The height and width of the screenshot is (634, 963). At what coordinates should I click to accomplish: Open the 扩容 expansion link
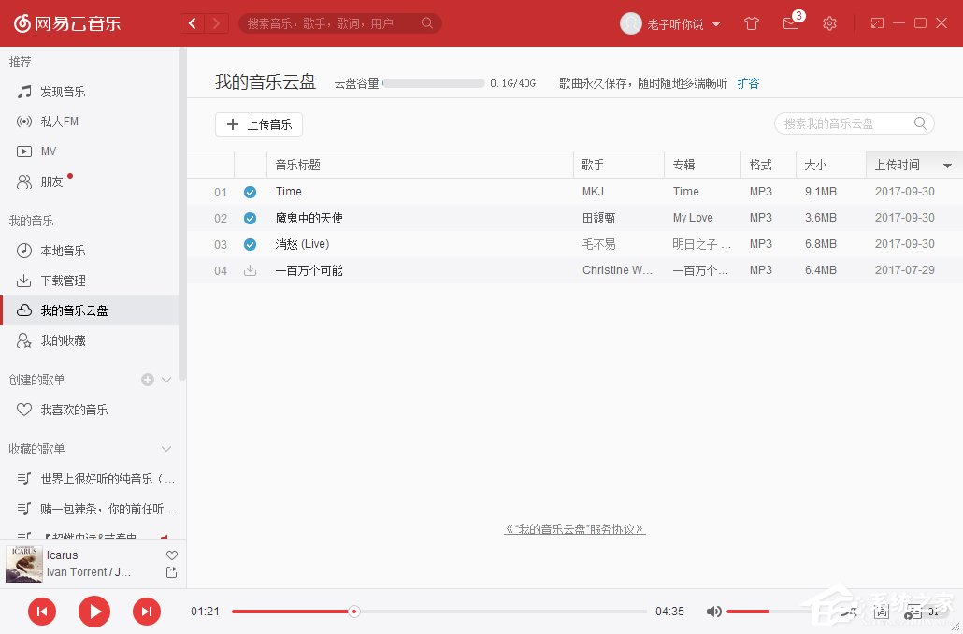[x=748, y=83]
